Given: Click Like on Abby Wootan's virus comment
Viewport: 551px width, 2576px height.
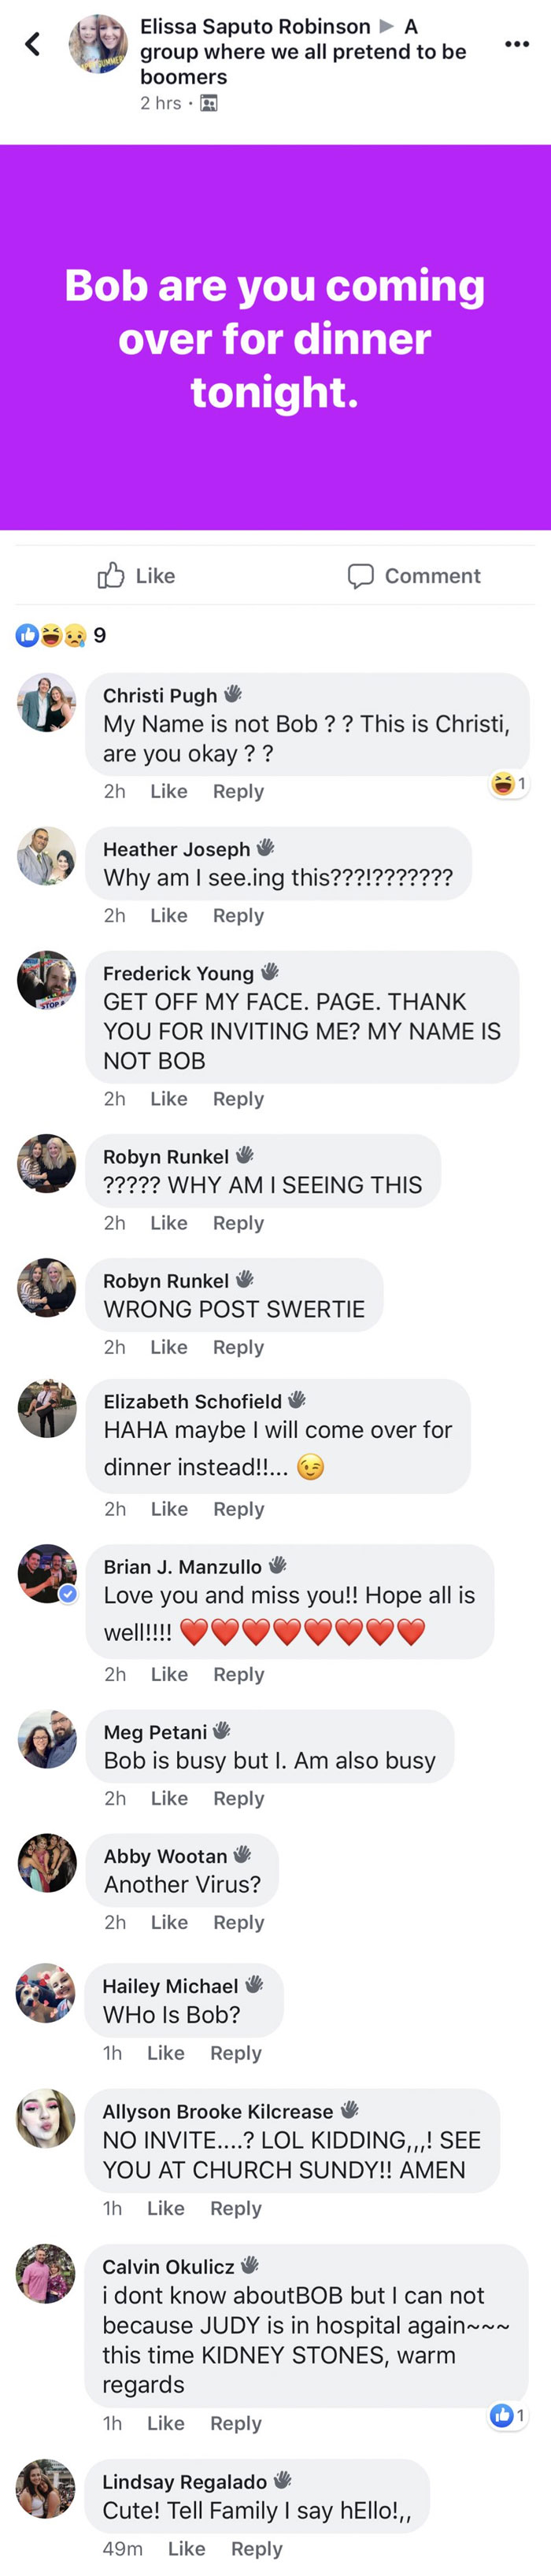Looking at the screenshot, I should point(168,1922).
